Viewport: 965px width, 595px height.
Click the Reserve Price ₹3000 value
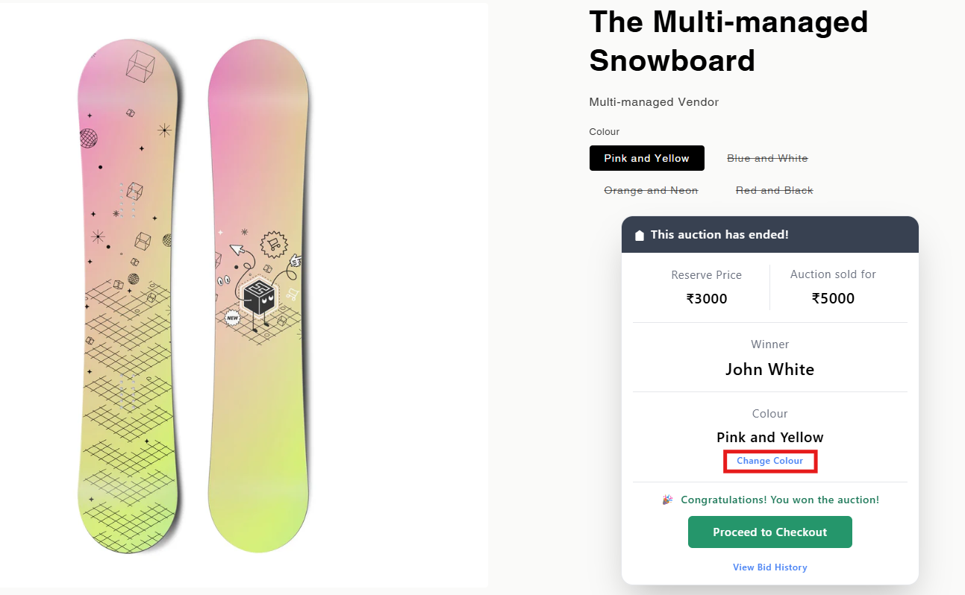pyautogui.click(x=707, y=299)
